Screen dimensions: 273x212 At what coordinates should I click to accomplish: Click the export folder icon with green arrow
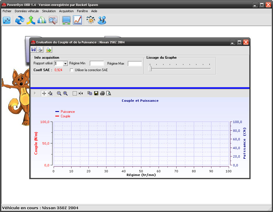pyautogui.click(x=49, y=50)
